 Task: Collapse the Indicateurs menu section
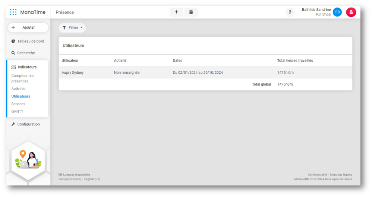point(27,67)
